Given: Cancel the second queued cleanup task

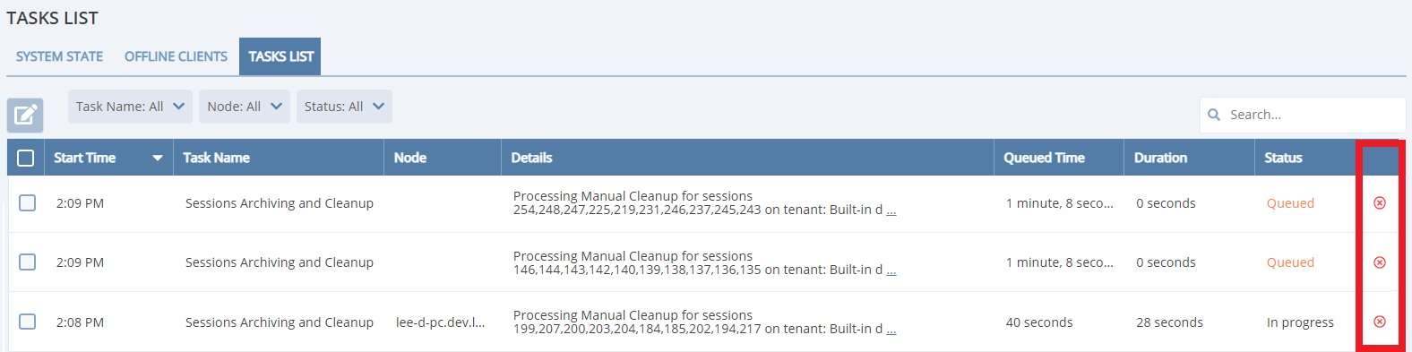Looking at the screenshot, I should (1380, 262).
